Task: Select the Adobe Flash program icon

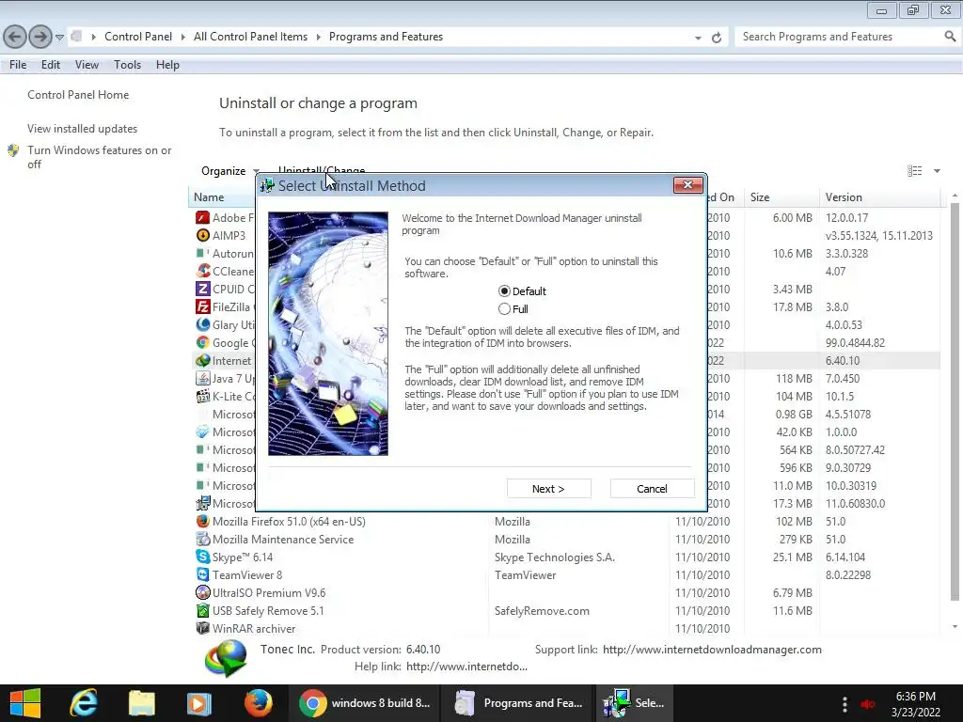Action: point(203,217)
